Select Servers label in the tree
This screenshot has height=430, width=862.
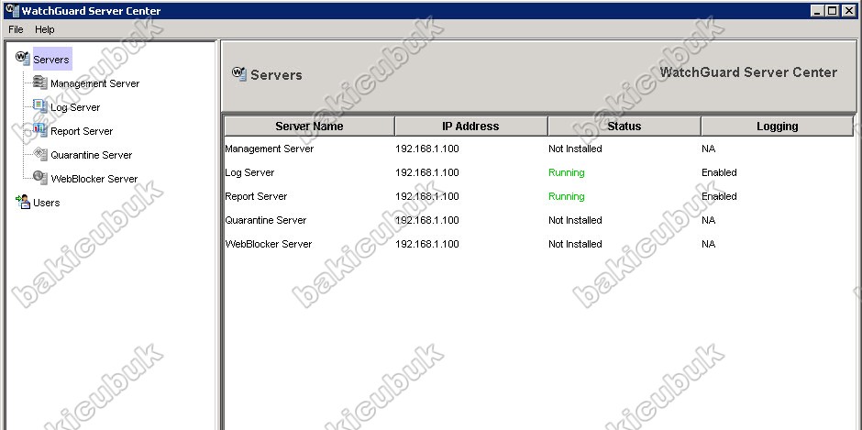pyautogui.click(x=51, y=60)
